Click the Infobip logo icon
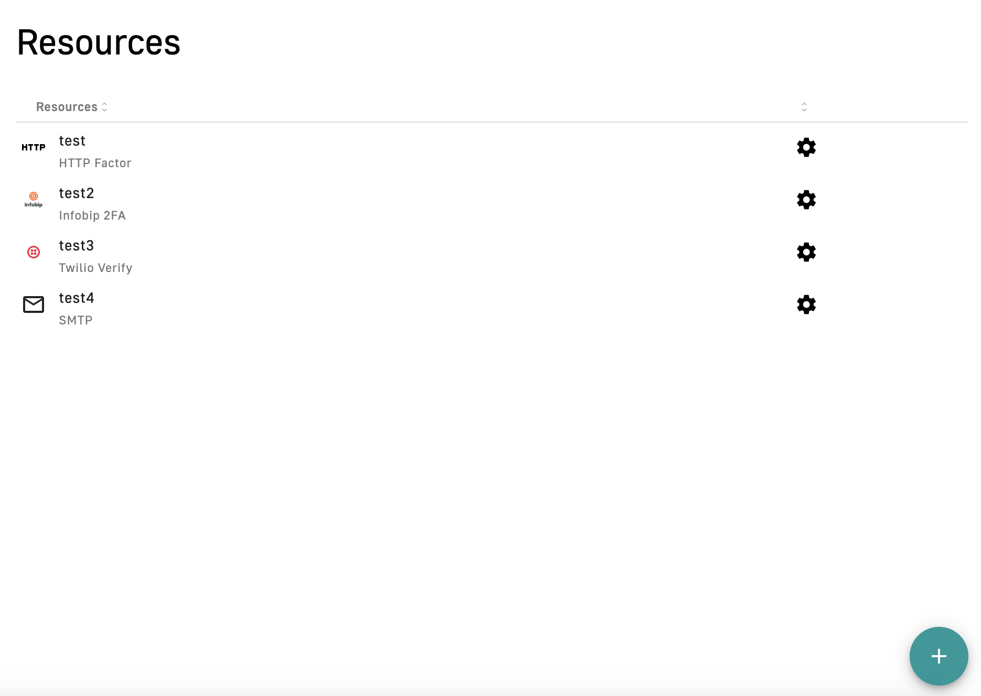 click(x=34, y=200)
